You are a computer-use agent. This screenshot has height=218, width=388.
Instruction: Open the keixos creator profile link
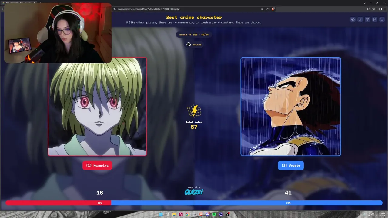tap(194, 45)
